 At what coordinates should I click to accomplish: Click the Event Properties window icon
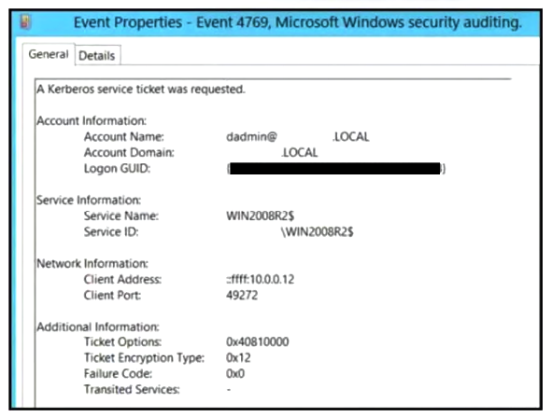click(25, 22)
